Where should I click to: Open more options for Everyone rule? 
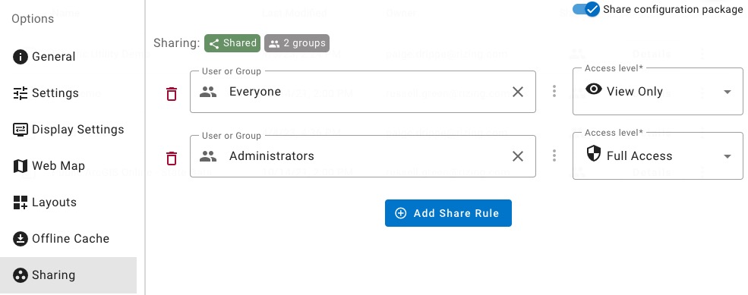point(554,91)
